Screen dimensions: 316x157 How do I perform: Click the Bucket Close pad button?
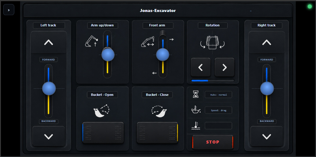click(158, 133)
